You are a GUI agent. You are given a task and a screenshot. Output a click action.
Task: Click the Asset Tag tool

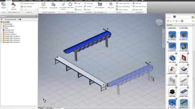pos(88,3)
